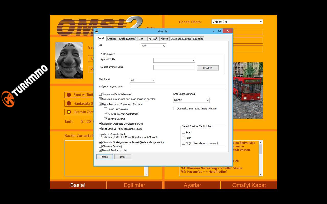Viewport: 327px width, 204px height.
Task: Uncheck Surucu gurunumunde puruzsuz gorunum gecisleri
Action: [x=100, y=99]
